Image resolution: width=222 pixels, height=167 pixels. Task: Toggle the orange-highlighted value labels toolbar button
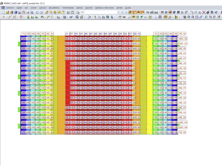[x=143, y=12]
